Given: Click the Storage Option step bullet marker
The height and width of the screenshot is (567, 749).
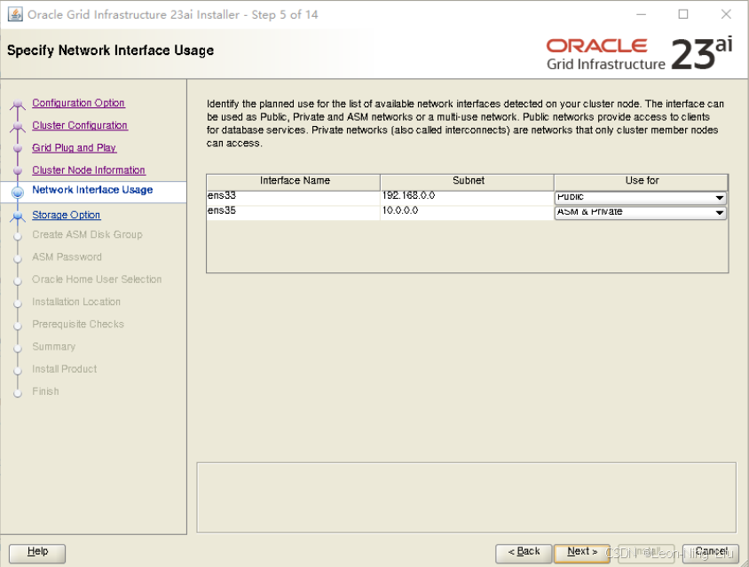Looking at the screenshot, I should pyautogui.click(x=18, y=217).
